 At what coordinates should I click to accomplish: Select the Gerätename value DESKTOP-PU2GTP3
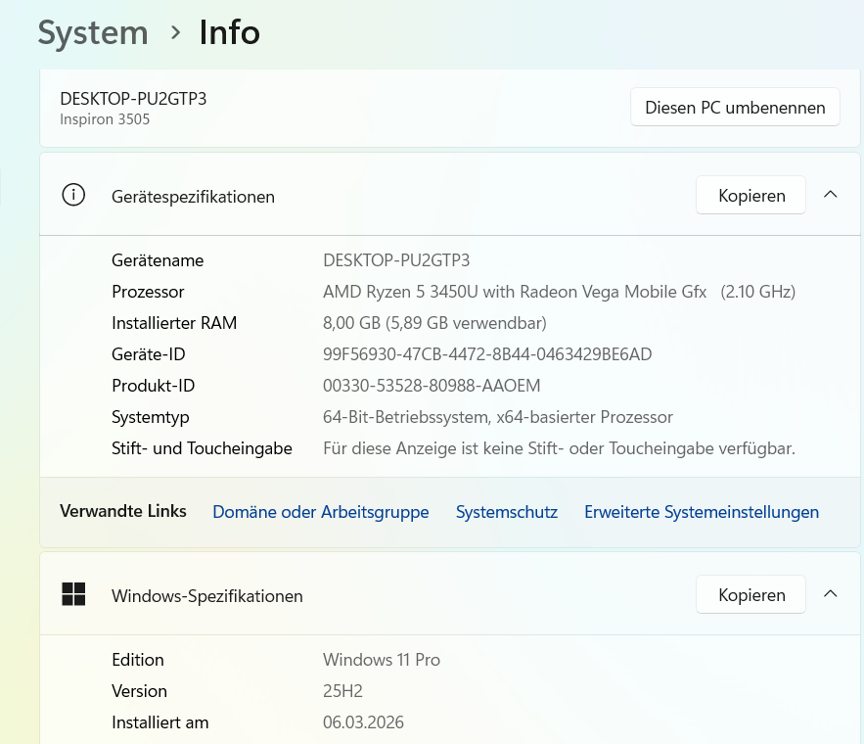tap(396, 260)
